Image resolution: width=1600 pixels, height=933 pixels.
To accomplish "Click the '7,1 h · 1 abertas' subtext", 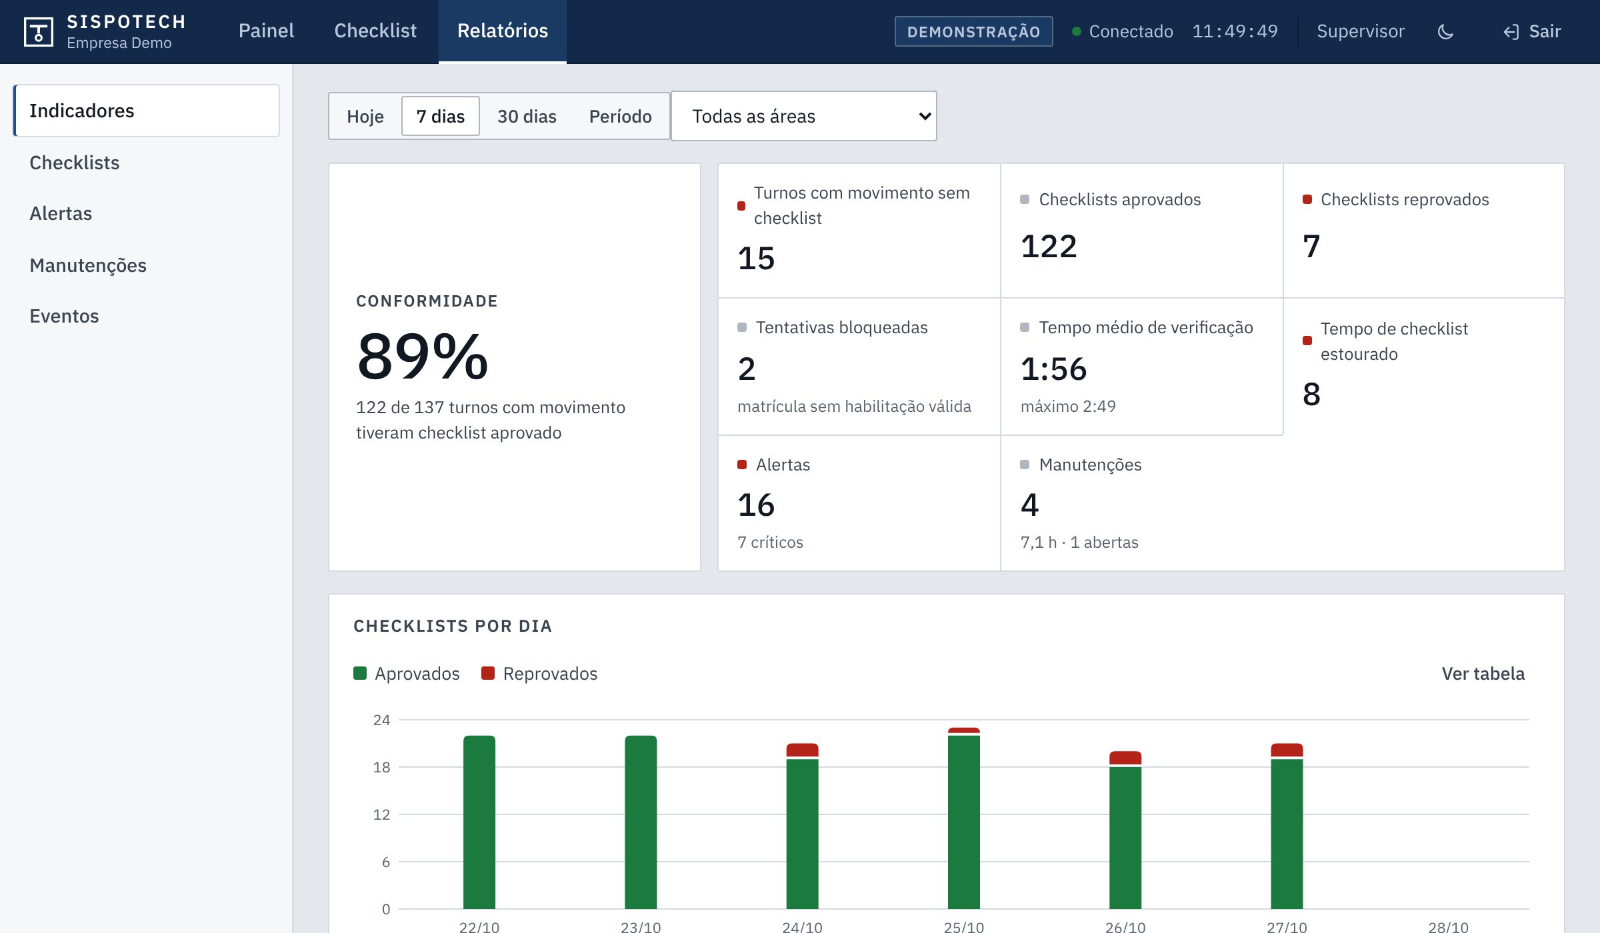I will coord(1079,542).
